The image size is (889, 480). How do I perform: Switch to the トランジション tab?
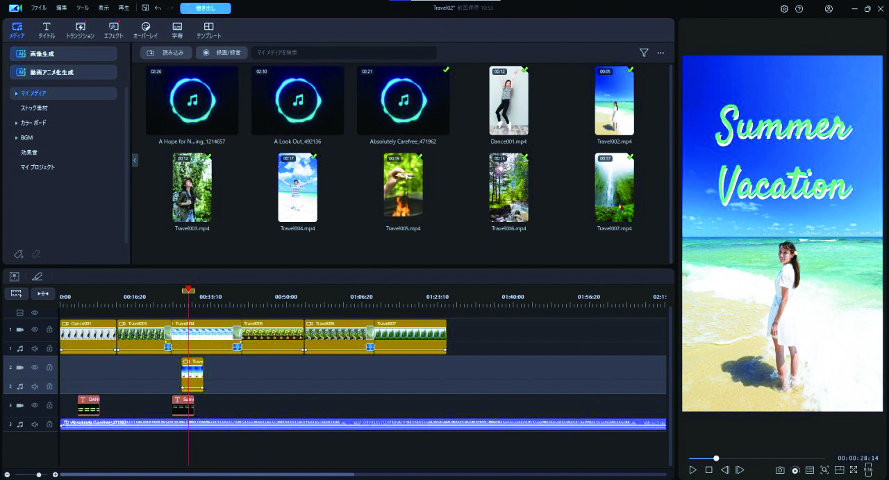[x=80, y=30]
